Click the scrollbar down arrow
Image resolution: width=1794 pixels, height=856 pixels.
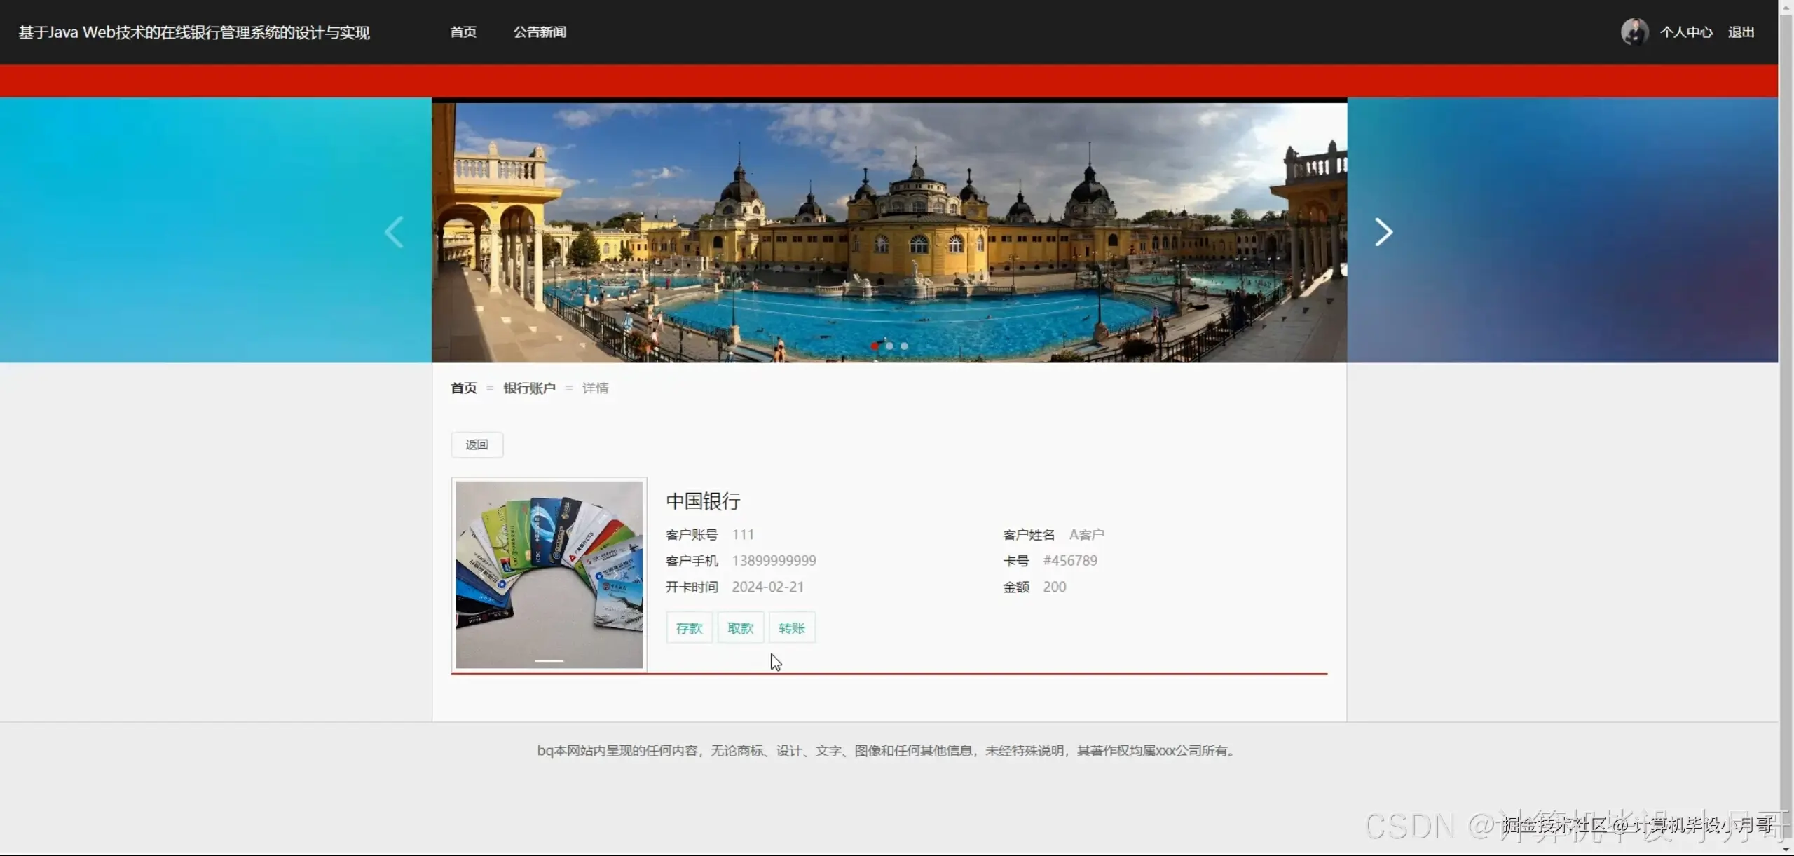coord(1786,849)
